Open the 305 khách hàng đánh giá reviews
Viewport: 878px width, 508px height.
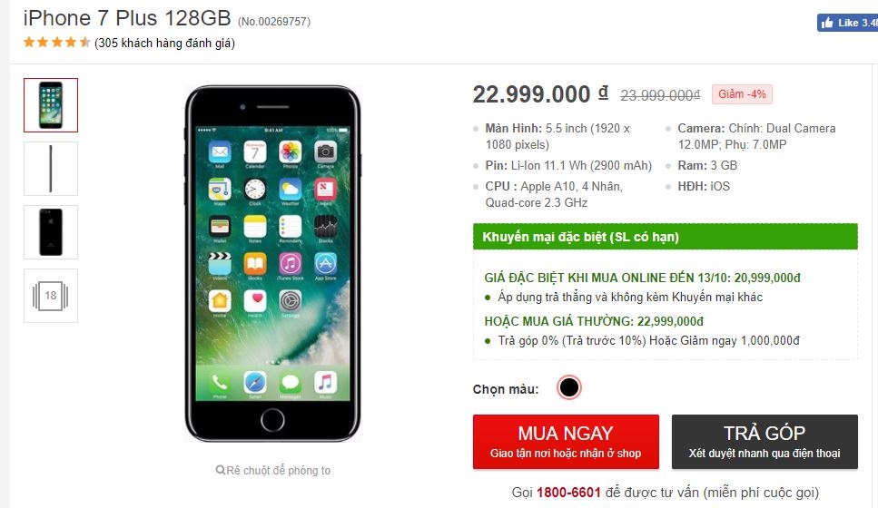pyautogui.click(x=164, y=43)
